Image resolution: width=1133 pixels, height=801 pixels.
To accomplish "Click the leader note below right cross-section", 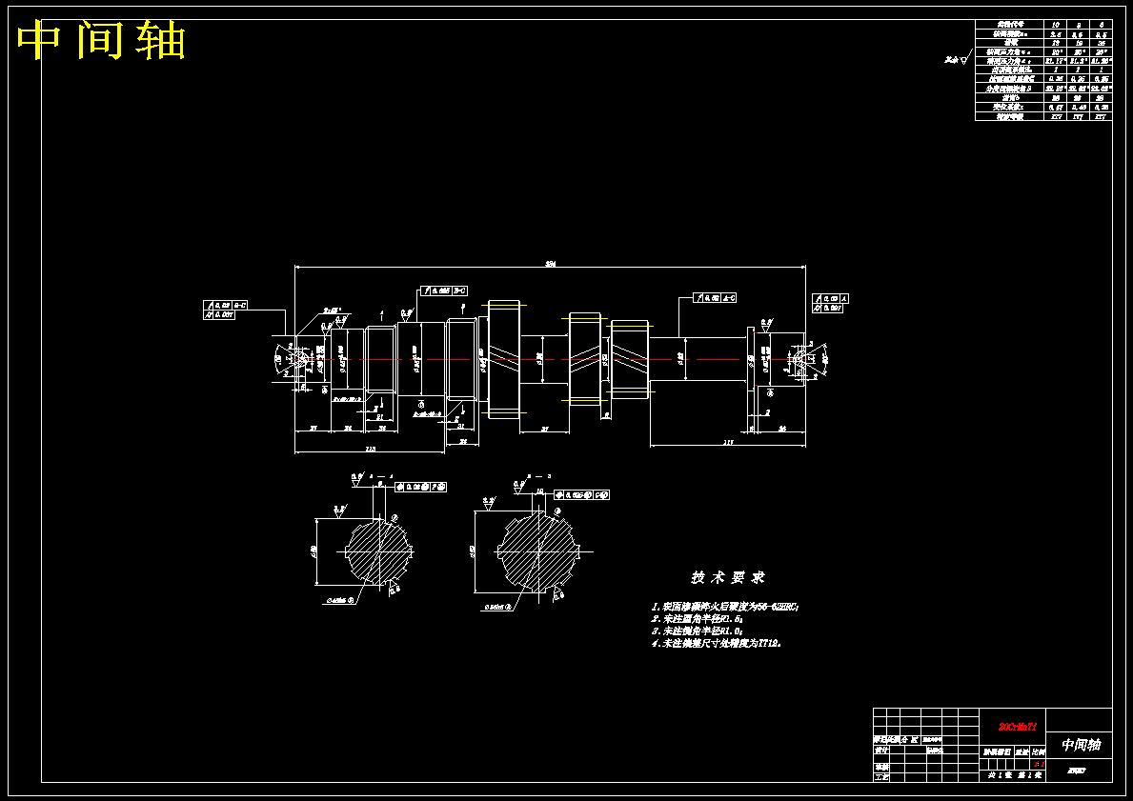I will pos(497,608).
